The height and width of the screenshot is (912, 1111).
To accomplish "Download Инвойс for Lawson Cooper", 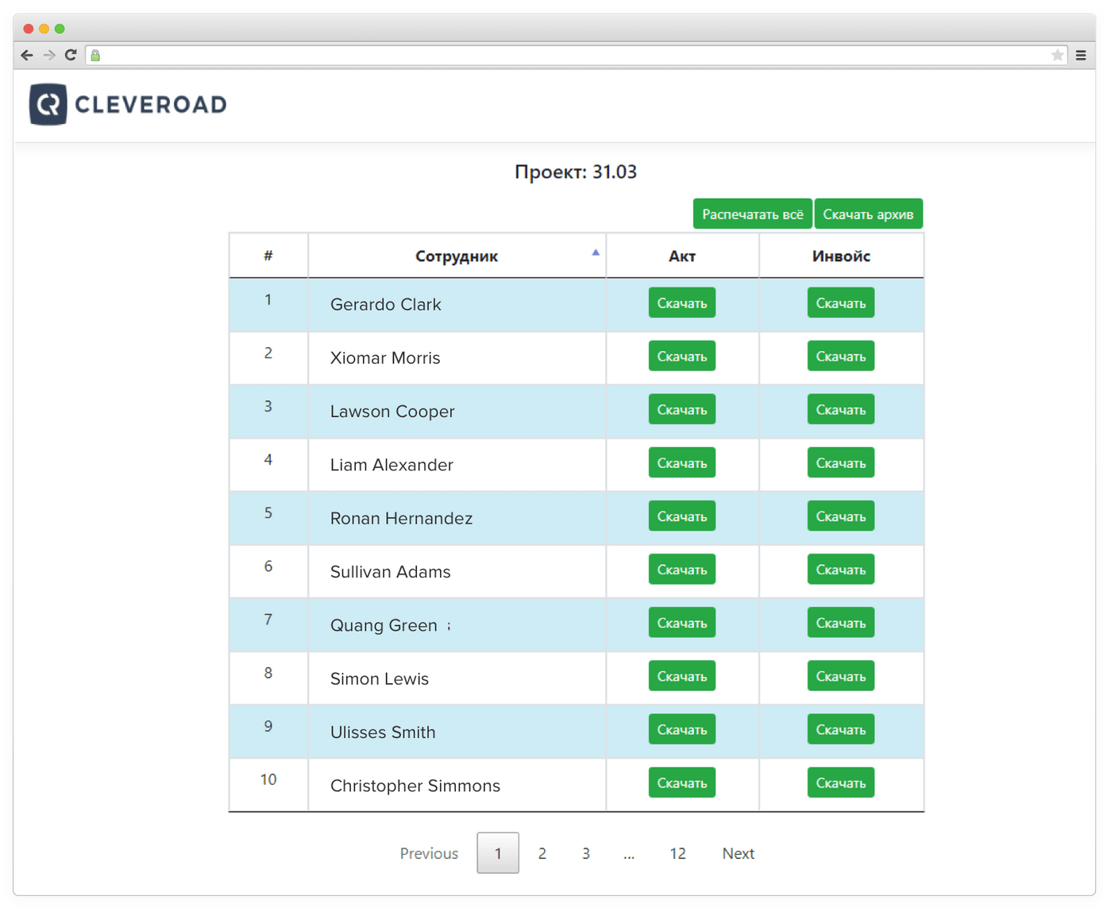I will point(841,409).
